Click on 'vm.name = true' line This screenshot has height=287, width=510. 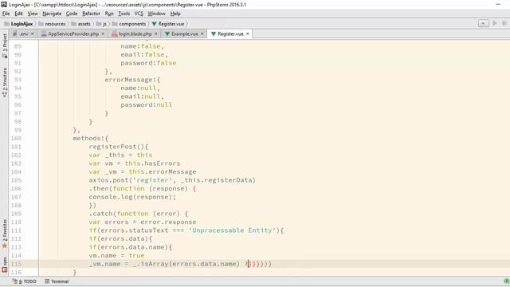[x=116, y=255]
